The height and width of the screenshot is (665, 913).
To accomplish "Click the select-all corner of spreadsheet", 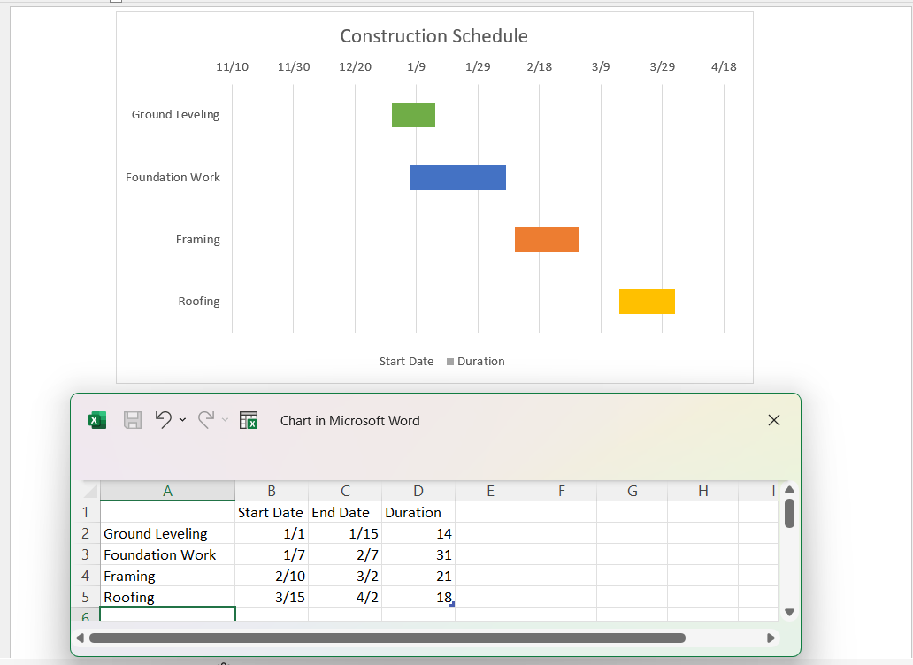I will coord(89,491).
